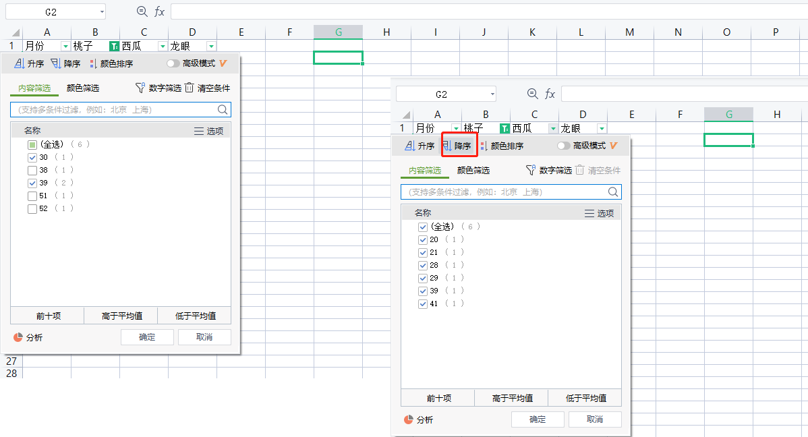Click 前十项 in panel listing 30 to 52
Screen dimensions: 808x437
[49, 316]
